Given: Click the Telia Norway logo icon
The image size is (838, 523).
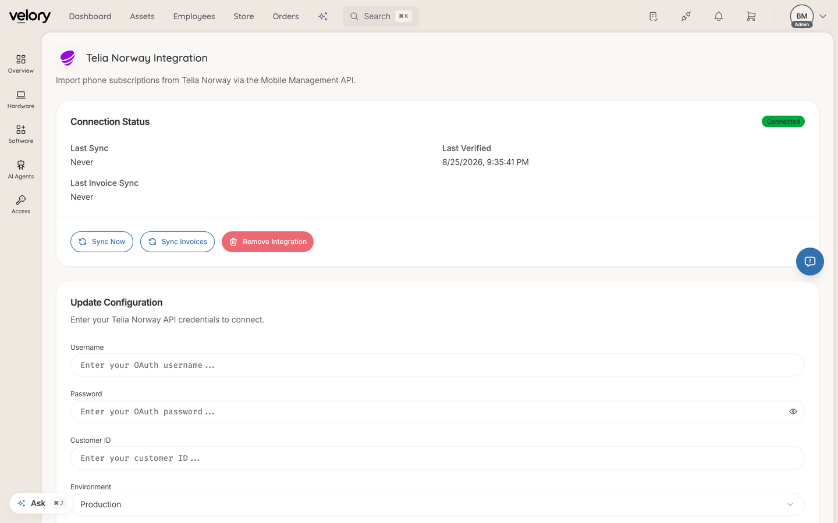Looking at the screenshot, I should coord(68,58).
